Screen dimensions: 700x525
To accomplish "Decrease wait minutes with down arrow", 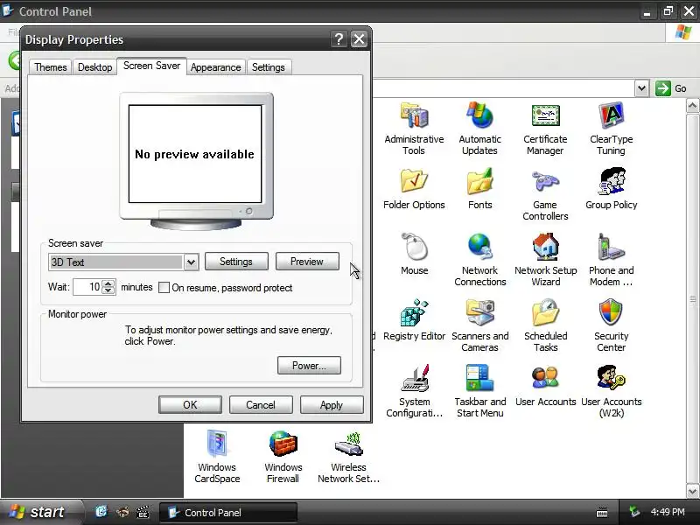I will tap(108, 290).
